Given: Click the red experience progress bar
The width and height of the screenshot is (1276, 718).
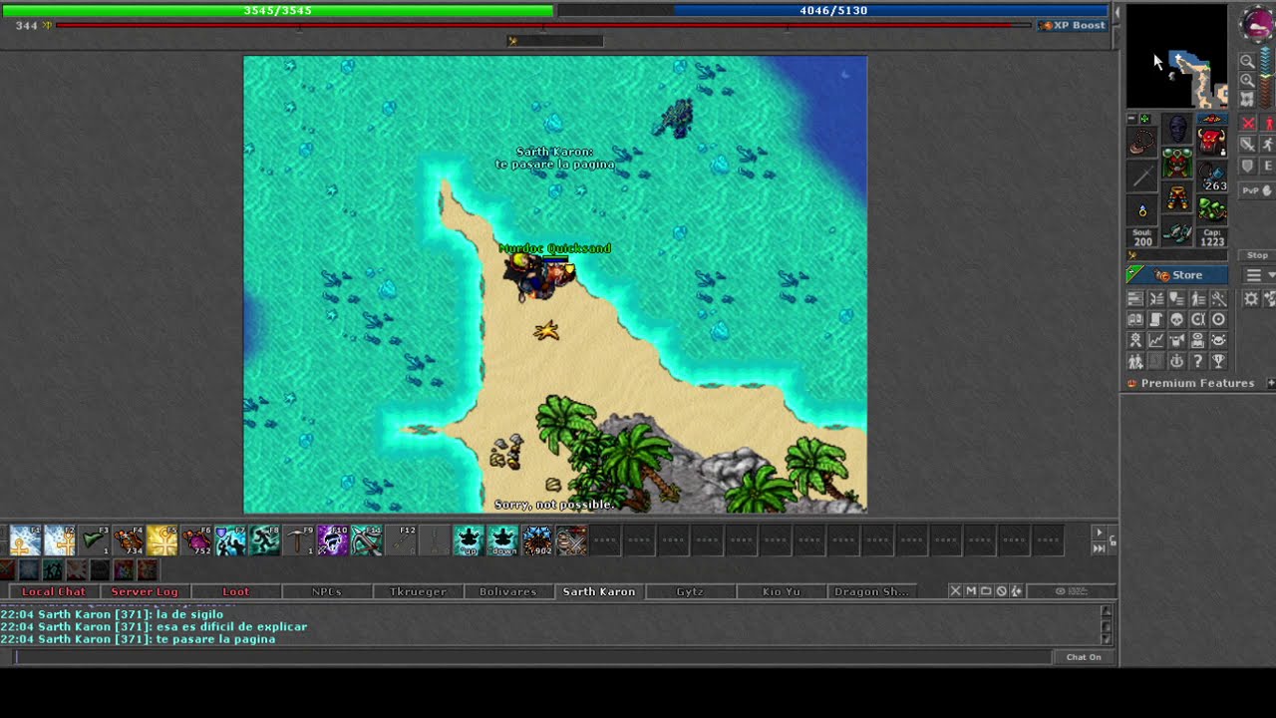Looking at the screenshot, I should point(543,25).
